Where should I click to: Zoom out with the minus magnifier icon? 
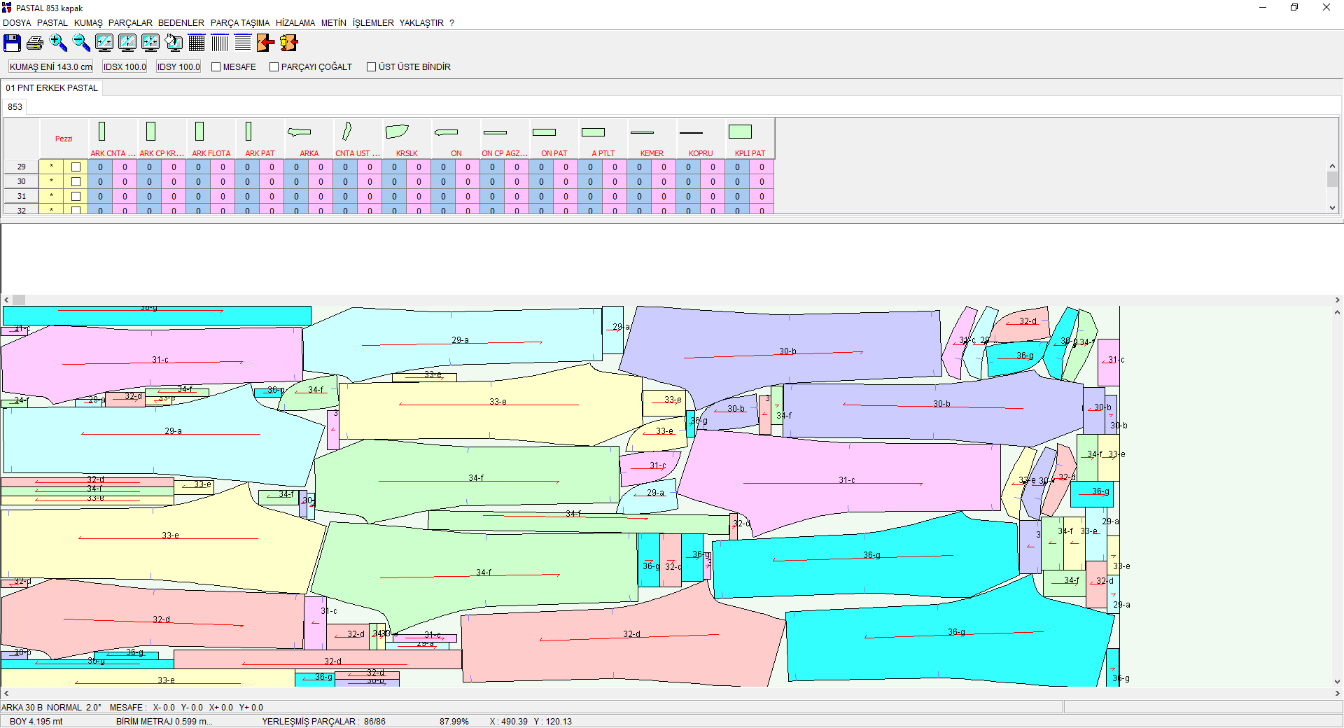81,43
